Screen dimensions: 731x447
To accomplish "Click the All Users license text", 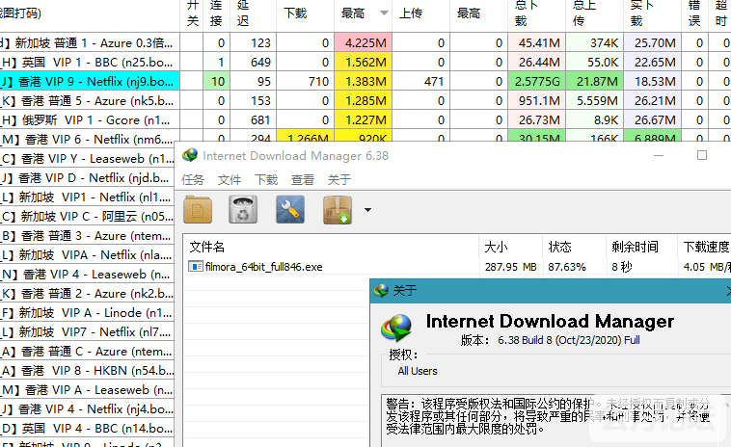I will pyautogui.click(x=418, y=371).
